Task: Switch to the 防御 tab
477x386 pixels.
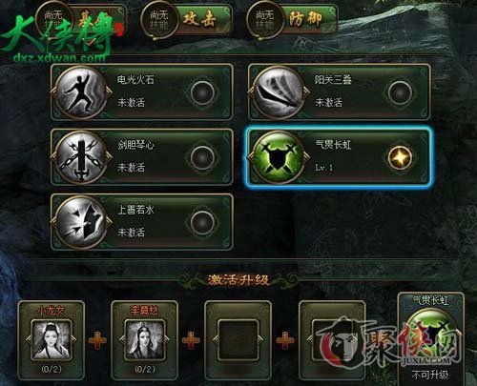Action: pos(305,20)
